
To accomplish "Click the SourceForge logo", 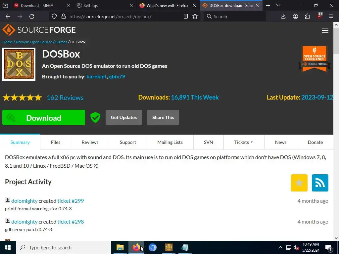I will (x=39, y=30).
